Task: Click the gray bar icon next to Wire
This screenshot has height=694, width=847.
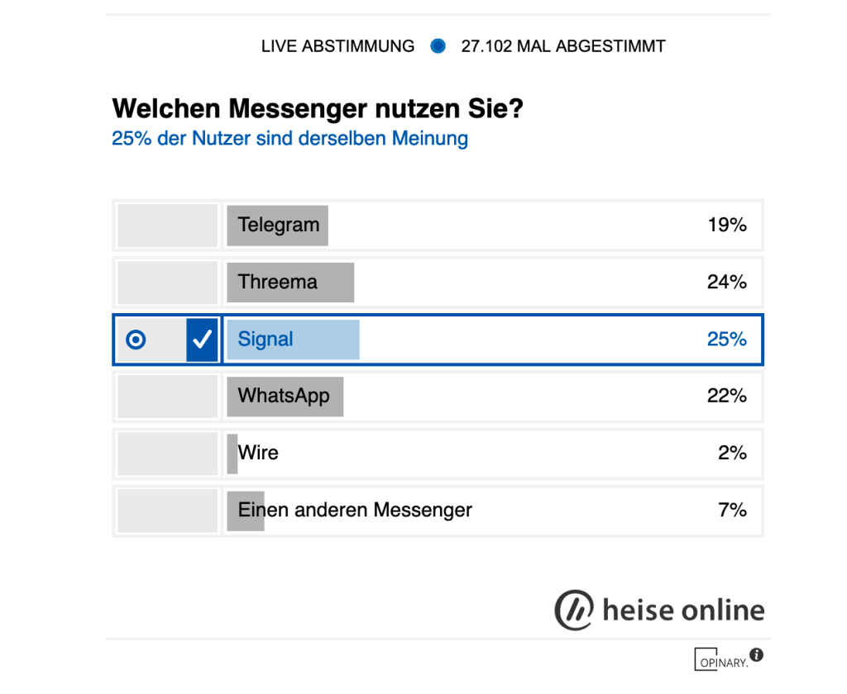Action: pyautogui.click(x=229, y=454)
